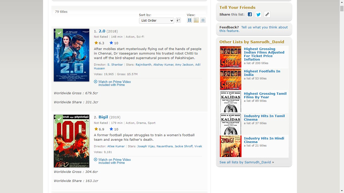Screen dimensions: 344x193
Task: Switch to detailed list view
Action: (x=196, y=20)
